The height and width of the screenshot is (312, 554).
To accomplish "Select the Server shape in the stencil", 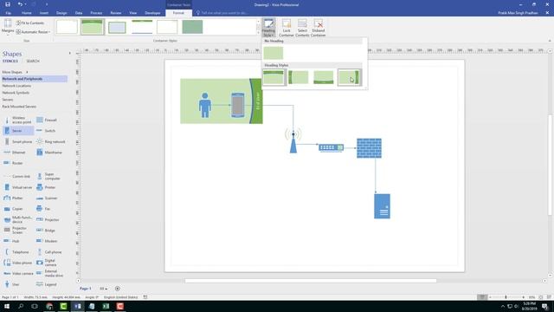I will coord(18,131).
